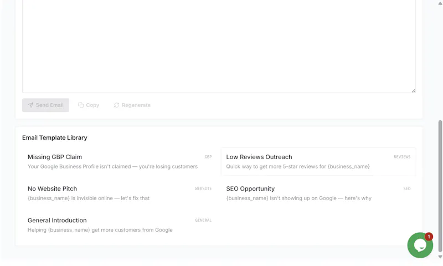Click inside the email body text area
This screenshot has width=443, height=266.
coord(219,45)
